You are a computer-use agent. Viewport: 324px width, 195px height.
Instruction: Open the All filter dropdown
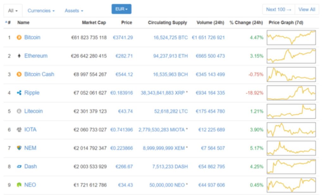(x=13, y=11)
